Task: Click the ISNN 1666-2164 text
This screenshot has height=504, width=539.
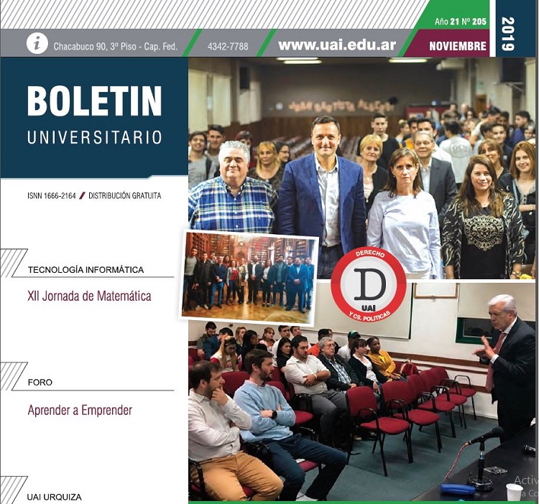Action: pyautogui.click(x=52, y=196)
